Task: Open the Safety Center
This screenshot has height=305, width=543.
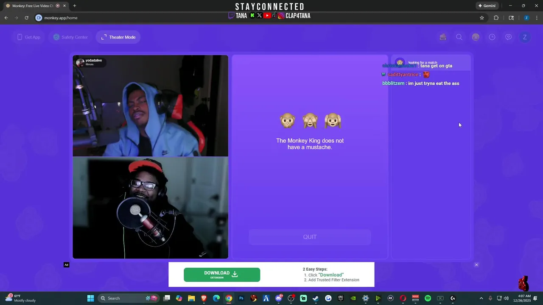Action: click(x=70, y=37)
